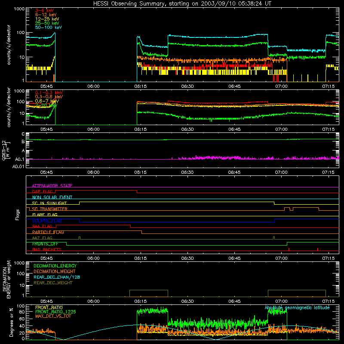Click the first AAZ flag pulse
344x344 pixels.
[x=80, y=238]
